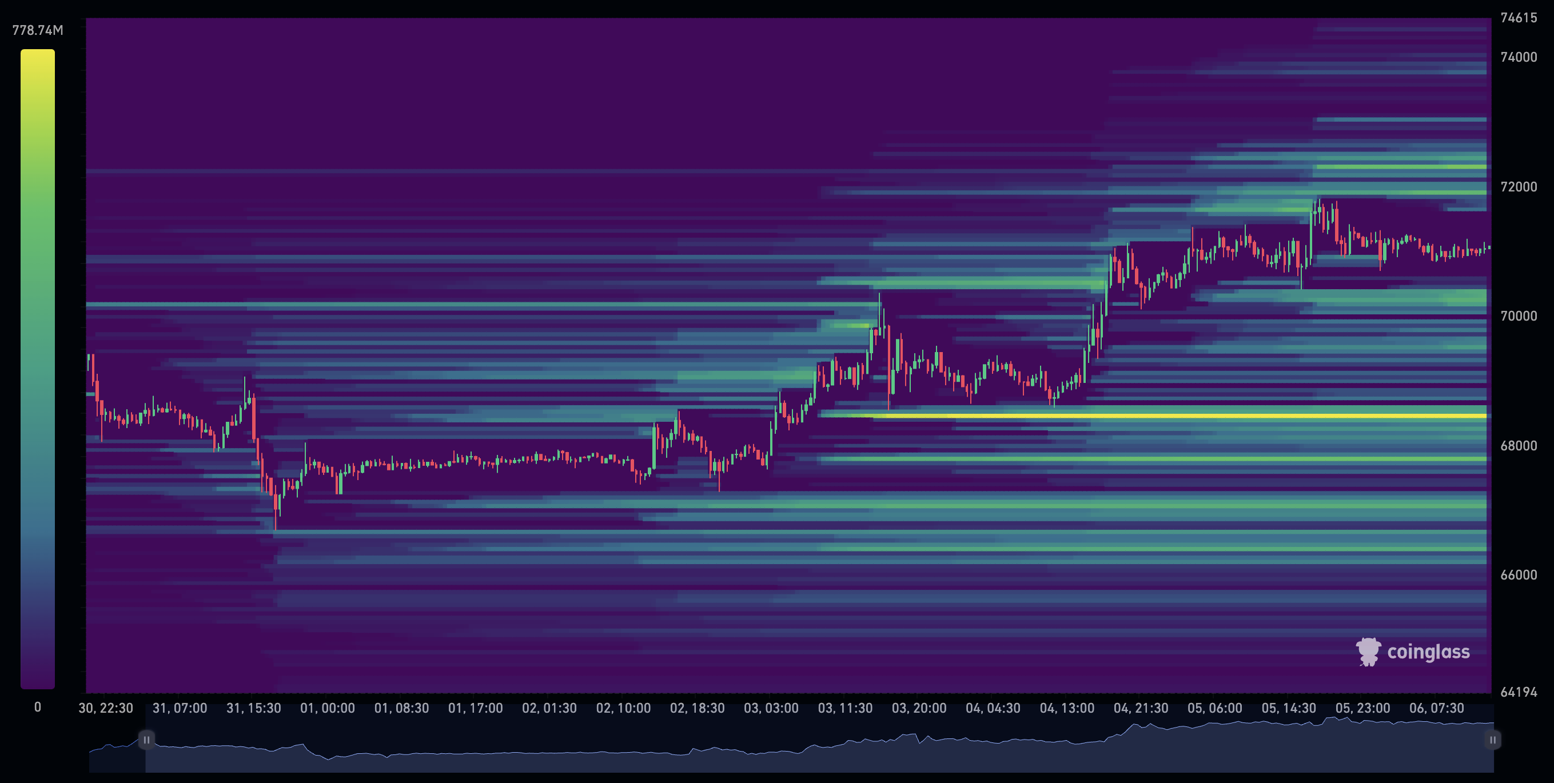Toggle the 0 minimum value label
Image resolution: width=1554 pixels, height=783 pixels.
click(38, 707)
